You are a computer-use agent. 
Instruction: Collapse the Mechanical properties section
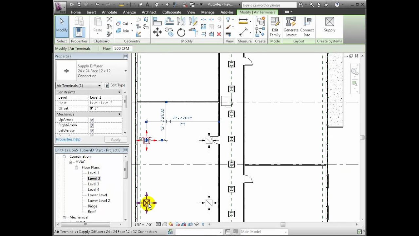[119, 114]
